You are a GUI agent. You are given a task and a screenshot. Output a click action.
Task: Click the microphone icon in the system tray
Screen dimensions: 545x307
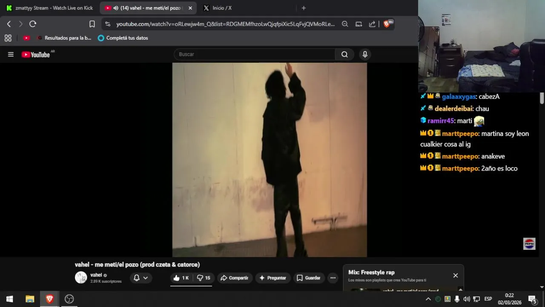457,299
